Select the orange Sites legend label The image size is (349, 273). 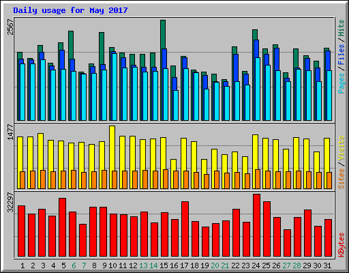pyautogui.click(x=342, y=179)
